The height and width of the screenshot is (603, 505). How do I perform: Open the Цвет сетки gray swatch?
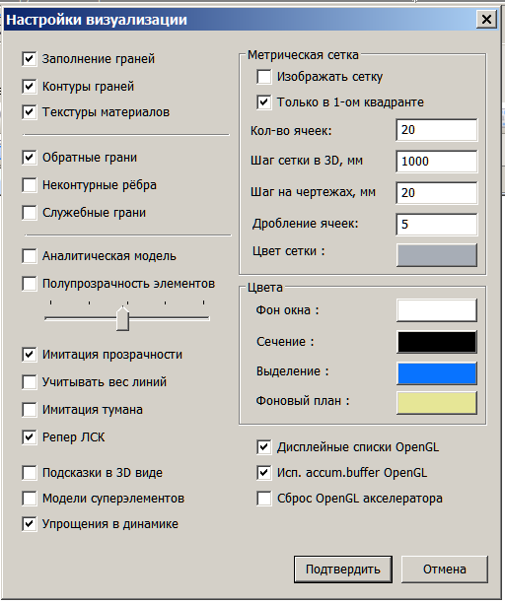[437, 255]
